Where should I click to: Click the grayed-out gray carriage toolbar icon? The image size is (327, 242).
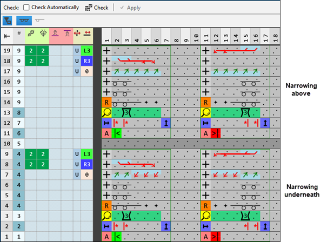coord(40,21)
